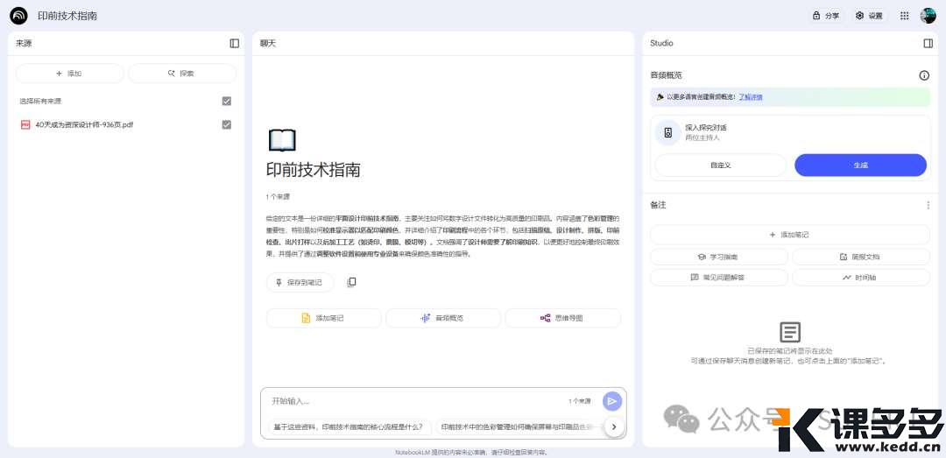Uncheck the 40天成为资深设计师 PDF source
Screen dimensions: 946x458
[x=227, y=124]
